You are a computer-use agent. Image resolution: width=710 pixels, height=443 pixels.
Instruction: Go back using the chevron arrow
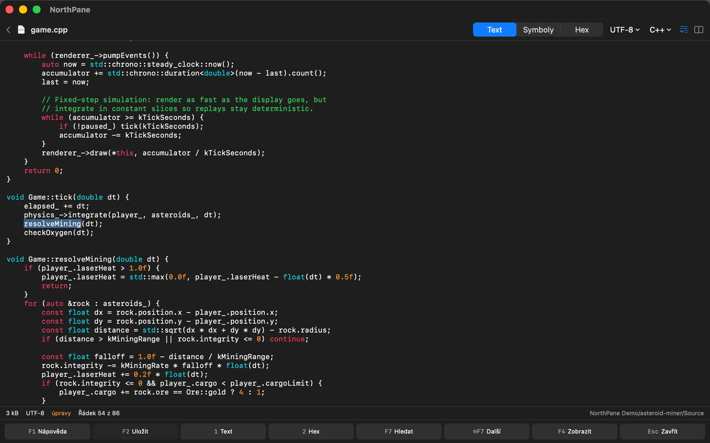8,30
